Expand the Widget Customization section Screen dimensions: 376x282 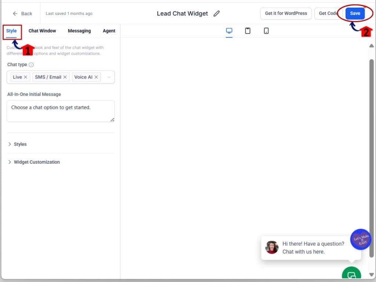click(x=37, y=162)
